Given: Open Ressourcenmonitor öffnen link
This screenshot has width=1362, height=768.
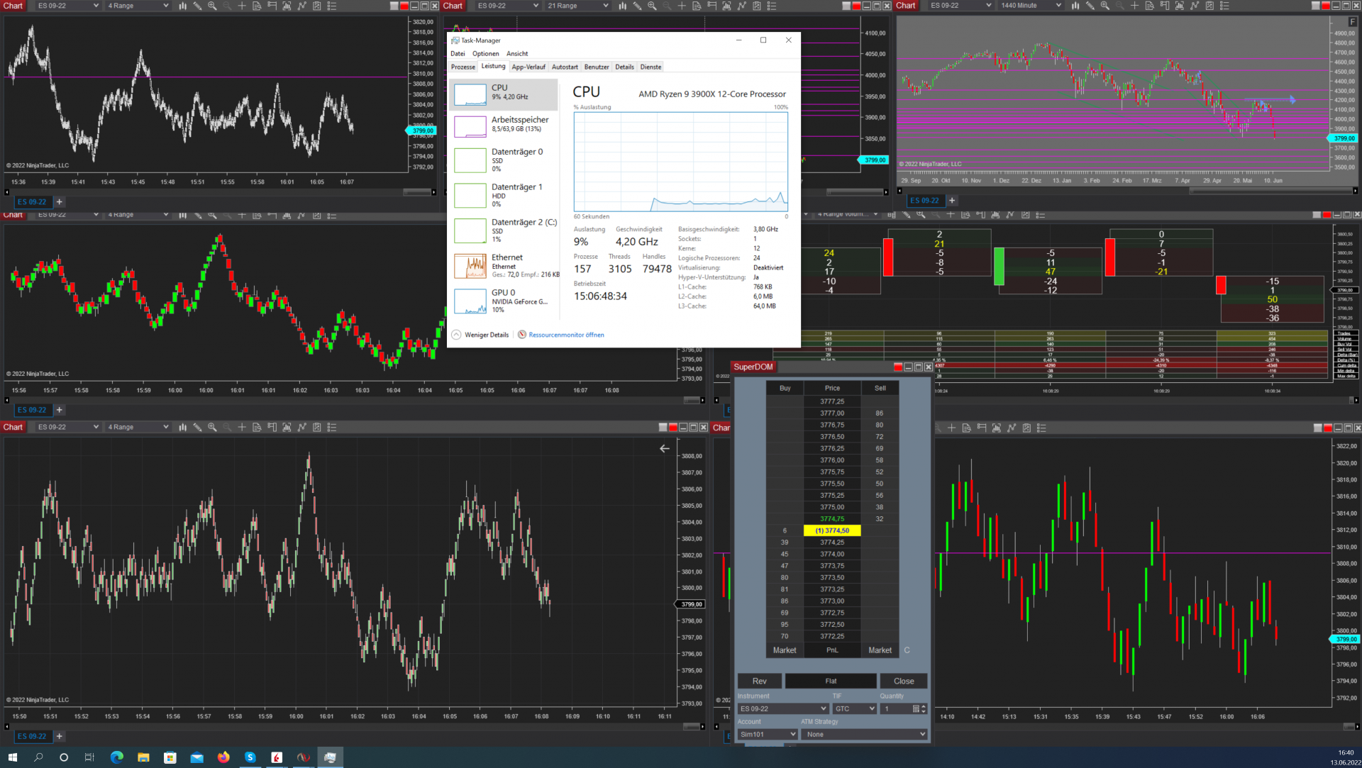Looking at the screenshot, I should coord(565,335).
